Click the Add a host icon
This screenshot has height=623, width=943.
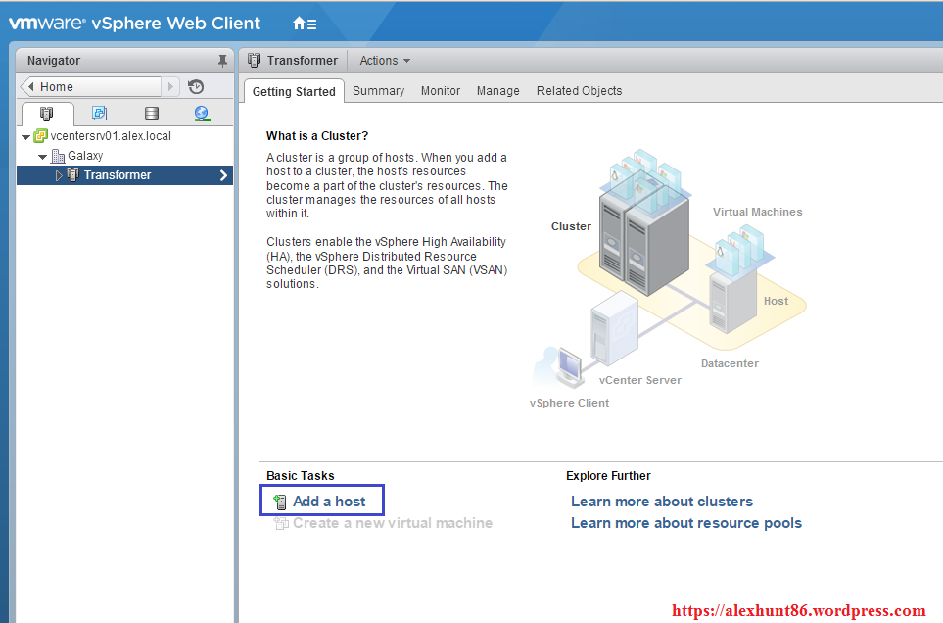coord(280,502)
